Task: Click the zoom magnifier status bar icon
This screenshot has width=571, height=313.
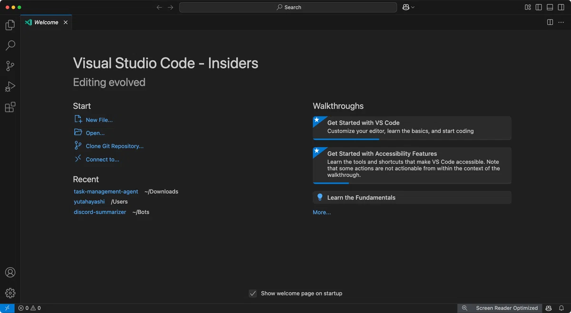Action: coord(464,308)
